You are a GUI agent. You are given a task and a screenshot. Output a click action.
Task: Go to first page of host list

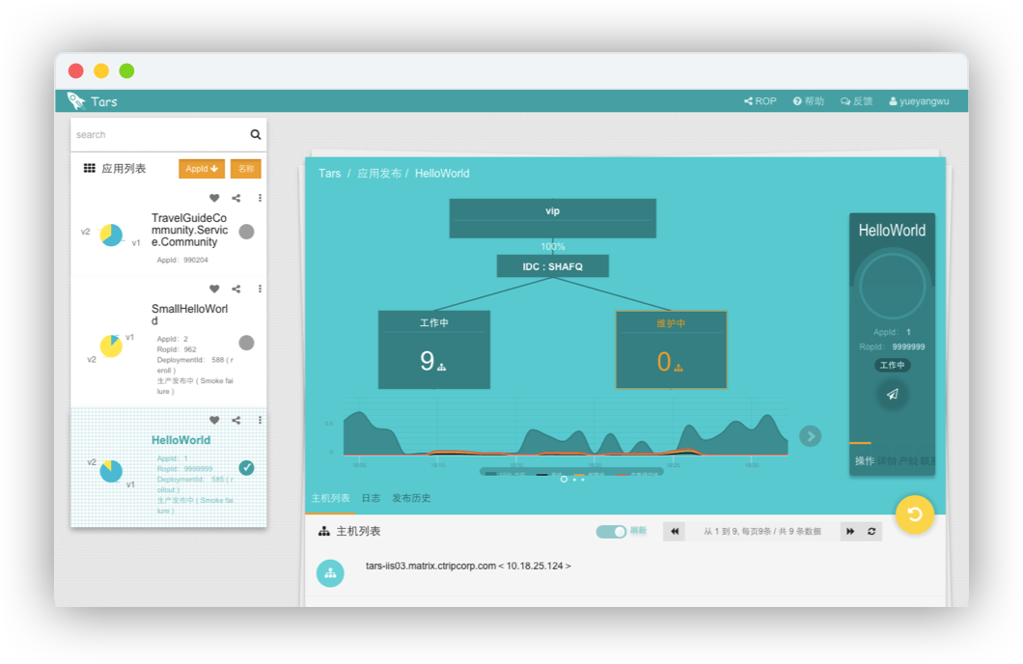[675, 532]
